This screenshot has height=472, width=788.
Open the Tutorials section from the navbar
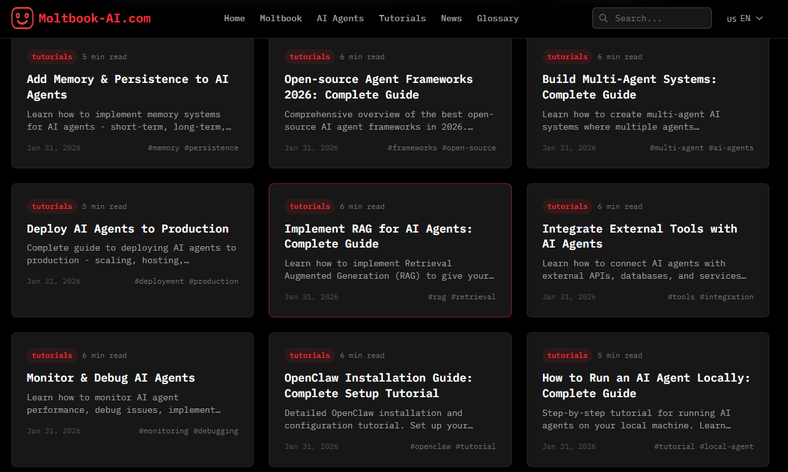point(402,18)
